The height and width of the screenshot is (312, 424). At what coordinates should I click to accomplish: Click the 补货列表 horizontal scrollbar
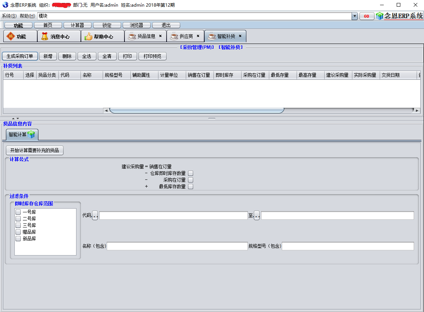196,110
